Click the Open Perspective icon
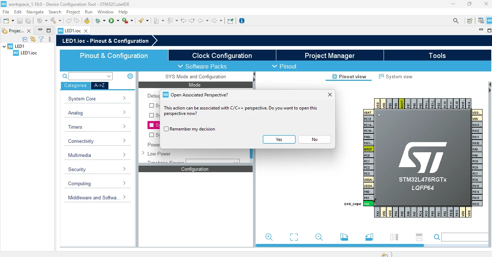 coord(470,21)
